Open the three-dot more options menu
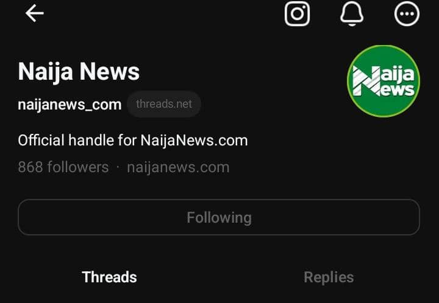Screen dimensions: 439x303 (407, 13)
